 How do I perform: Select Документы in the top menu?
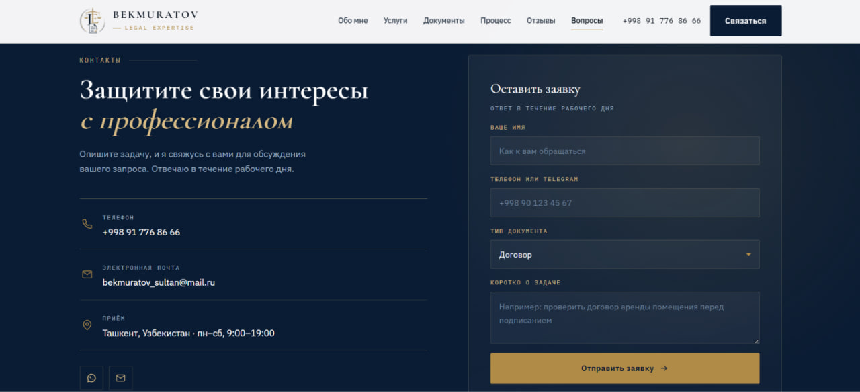point(444,21)
